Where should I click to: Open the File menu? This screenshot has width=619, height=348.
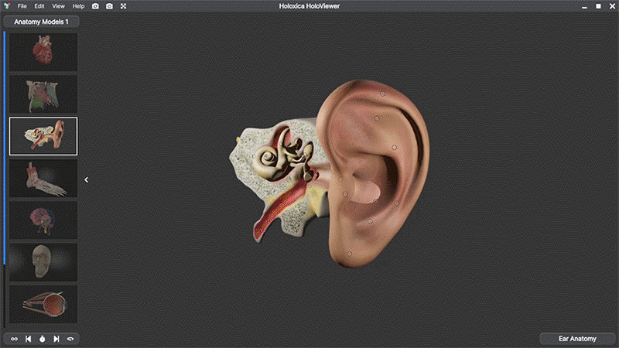pyautogui.click(x=22, y=6)
